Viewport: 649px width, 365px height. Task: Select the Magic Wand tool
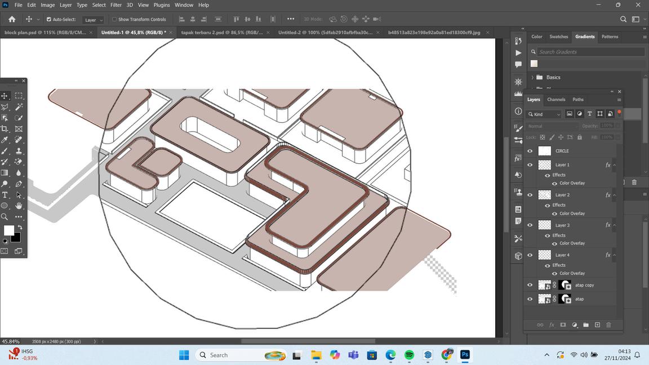(19, 107)
